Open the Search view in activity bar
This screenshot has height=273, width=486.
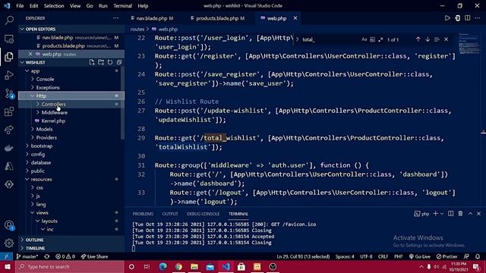(9, 20)
